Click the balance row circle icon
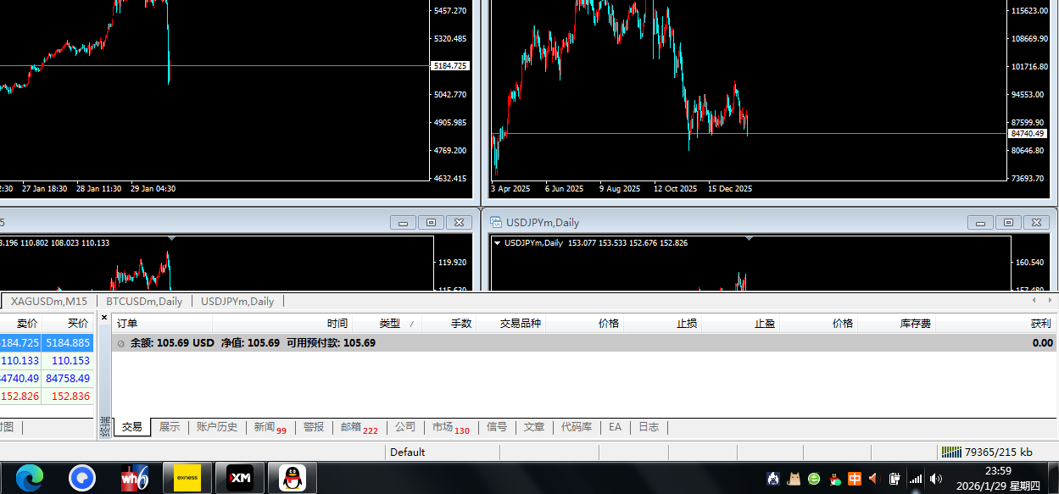 [120, 343]
